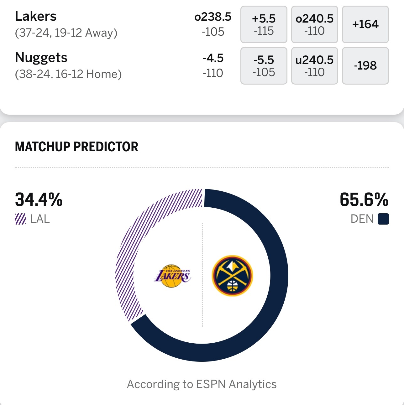Select Nuggets -5.5 spread bet button
This screenshot has height=405, width=404.
click(x=264, y=66)
